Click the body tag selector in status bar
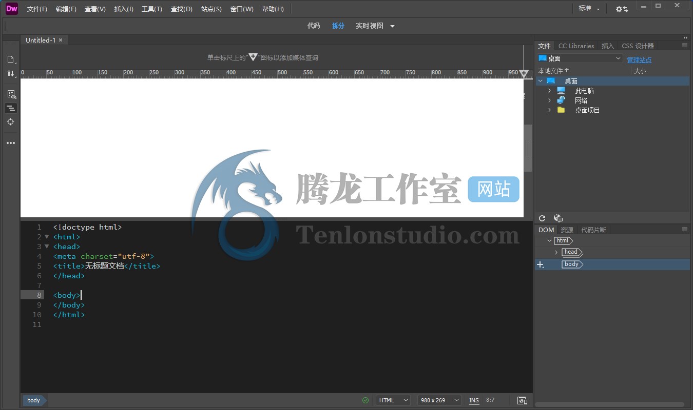Screen dimensions: 693x410 tap(34, 400)
